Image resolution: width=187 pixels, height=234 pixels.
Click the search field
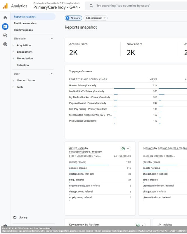tap(136, 6)
